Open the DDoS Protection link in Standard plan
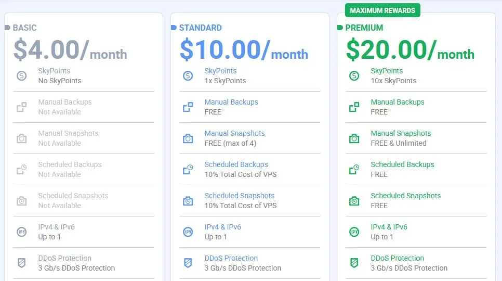This screenshot has width=502, height=281. pos(231,258)
